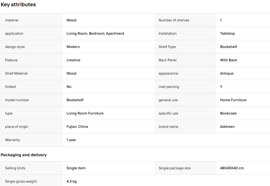Click Living Room, Bedroom, Apartment application value
The height and width of the screenshot is (186, 270).
point(95,33)
